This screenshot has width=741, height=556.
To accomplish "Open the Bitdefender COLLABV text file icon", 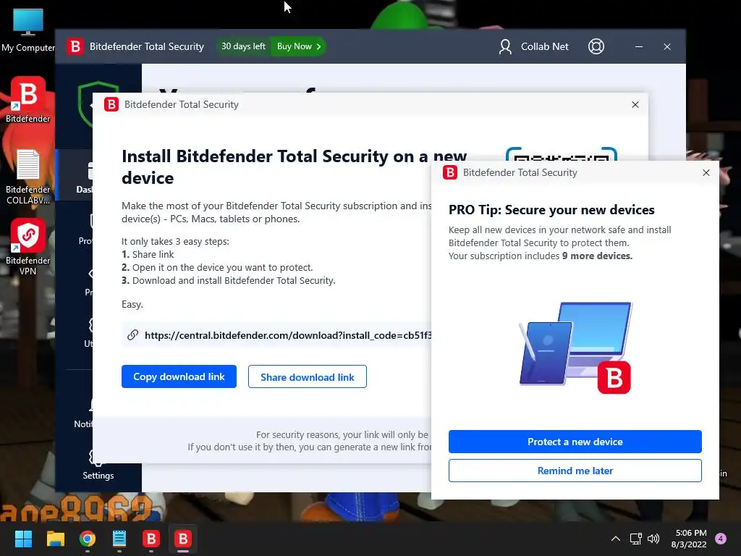I will coord(28,177).
